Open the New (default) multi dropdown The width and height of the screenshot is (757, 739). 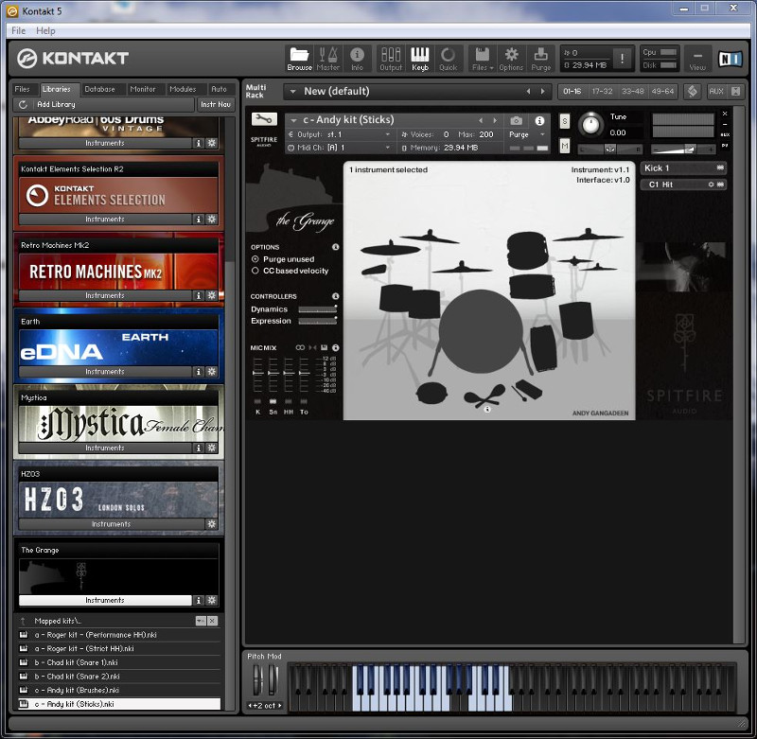click(292, 91)
